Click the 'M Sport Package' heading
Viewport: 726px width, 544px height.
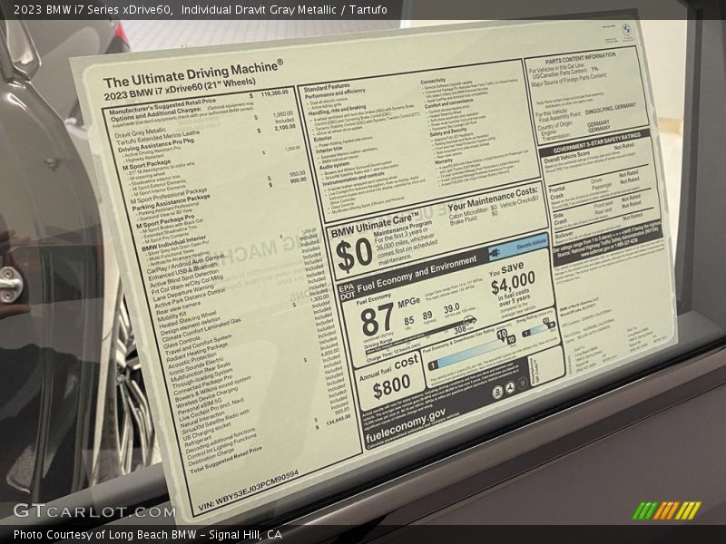[147, 165]
